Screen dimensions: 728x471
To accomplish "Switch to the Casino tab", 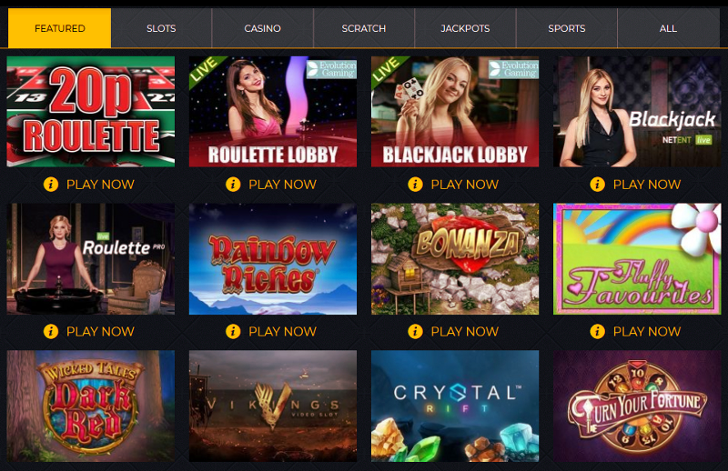I will tap(263, 28).
